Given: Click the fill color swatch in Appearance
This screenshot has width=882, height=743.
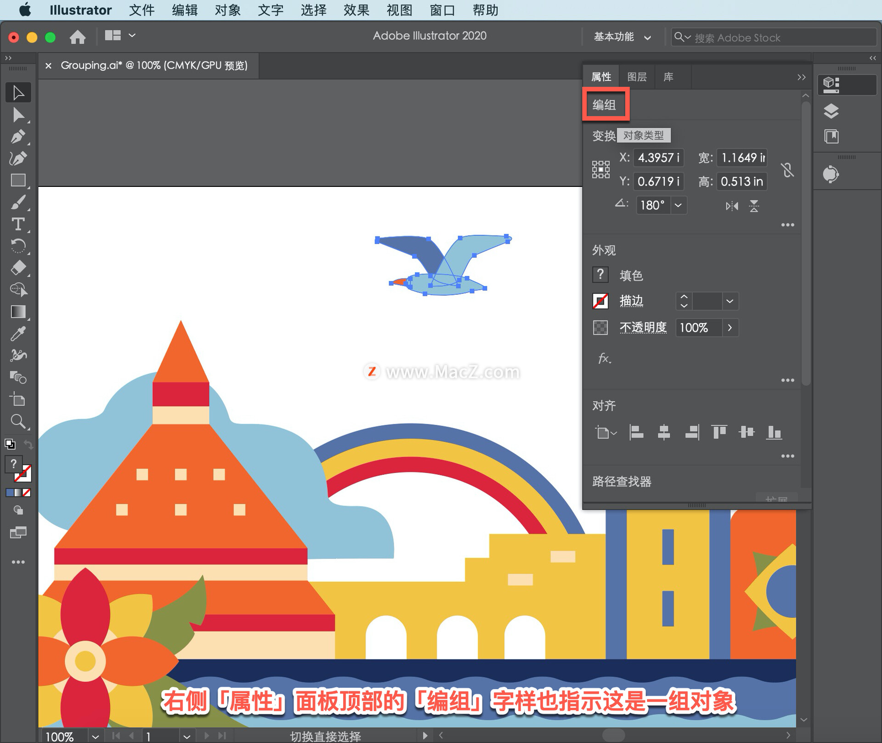Looking at the screenshot, I should point(600,275).
